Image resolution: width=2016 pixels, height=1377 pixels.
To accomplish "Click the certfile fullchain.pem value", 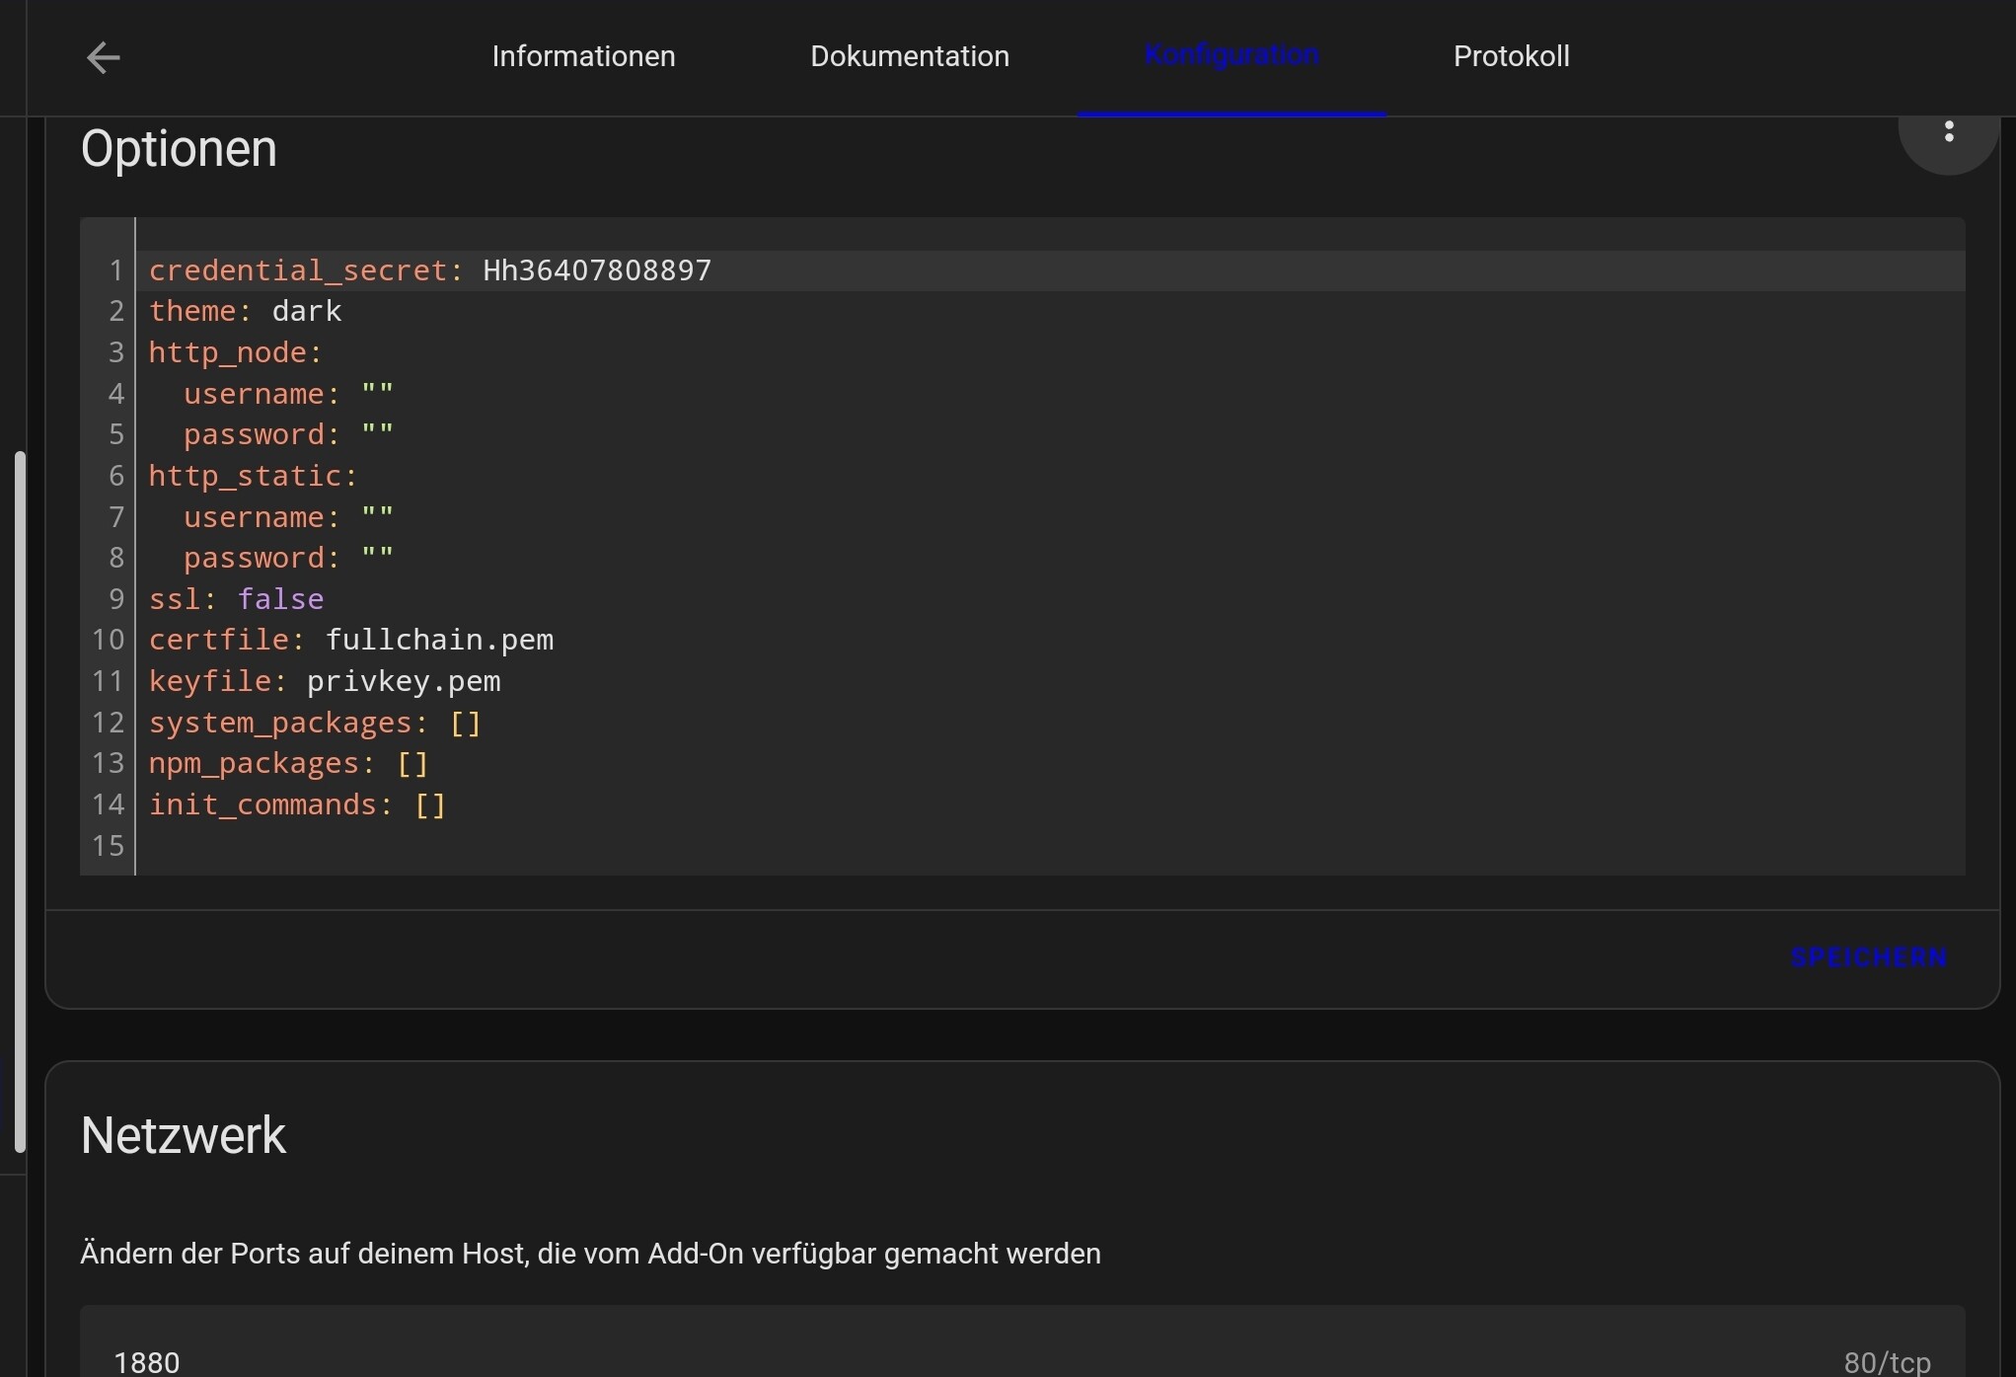I will click(439, 641).
